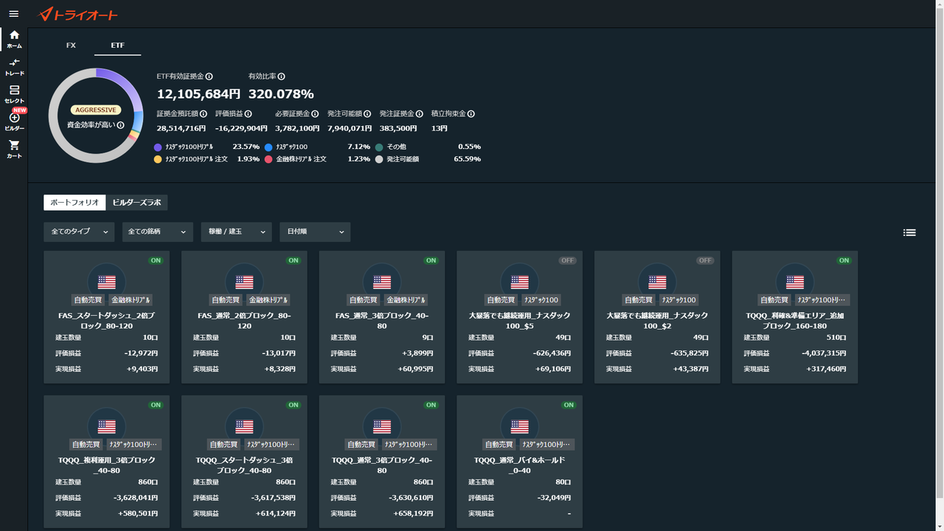Open the 全てのタイプ dropdown
The height and width of the screenshot is (531, 944).
click(79, 232)
